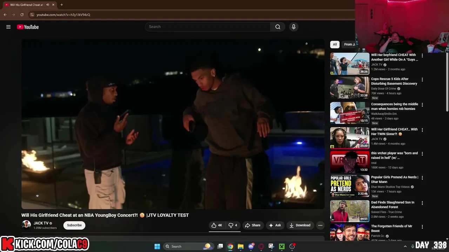Click the 'WalkAwaySmilin Ent.' channel name
This screenshot has width=449, height=252.
tap(384, 114)
